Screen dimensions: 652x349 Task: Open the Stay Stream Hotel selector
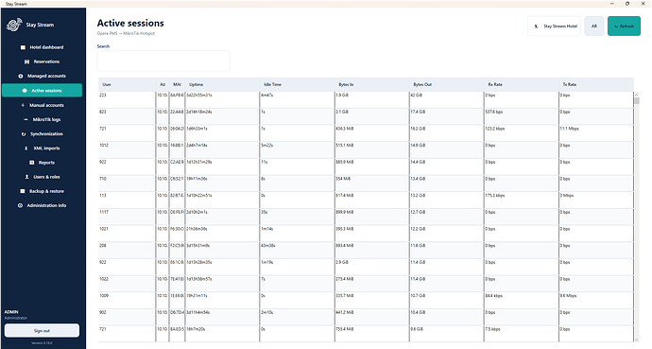554,26
